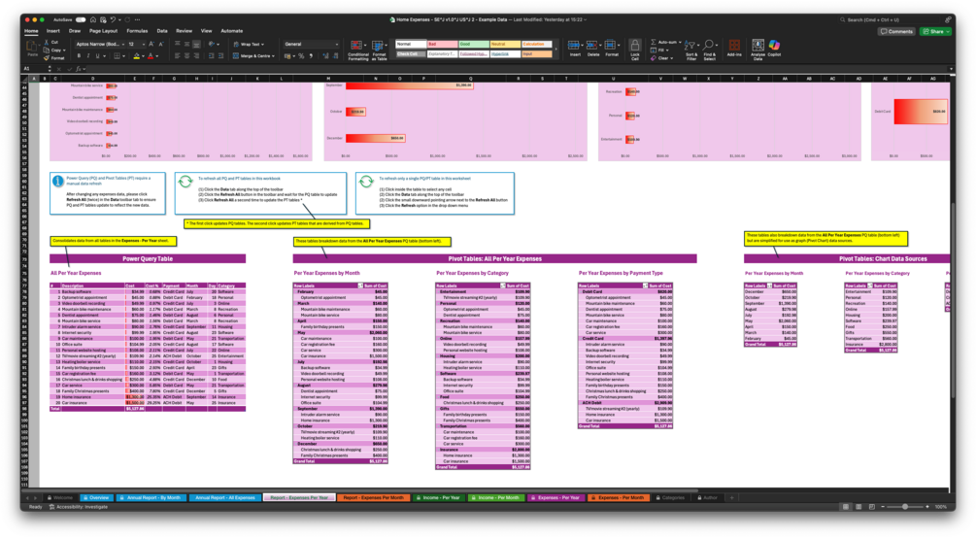Click the green Share button
The width and height of the screenshot is (976, 538).
935,31
